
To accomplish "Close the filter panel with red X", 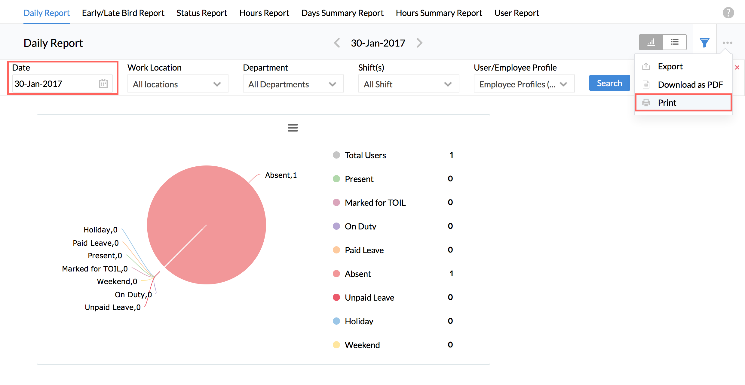I will point(737,67).
